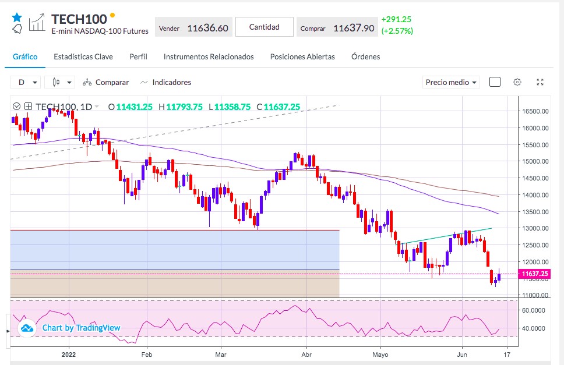Click the TradingView cloud logo
This screenshot has height=365, width=564.
click(x=27, y=328)
